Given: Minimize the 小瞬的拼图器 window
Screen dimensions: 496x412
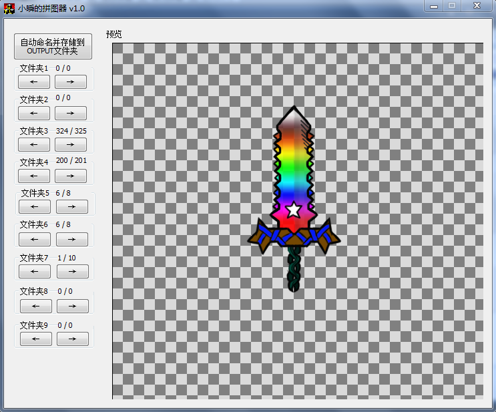Looking at the screenshot, I should (x=434, y=6).
